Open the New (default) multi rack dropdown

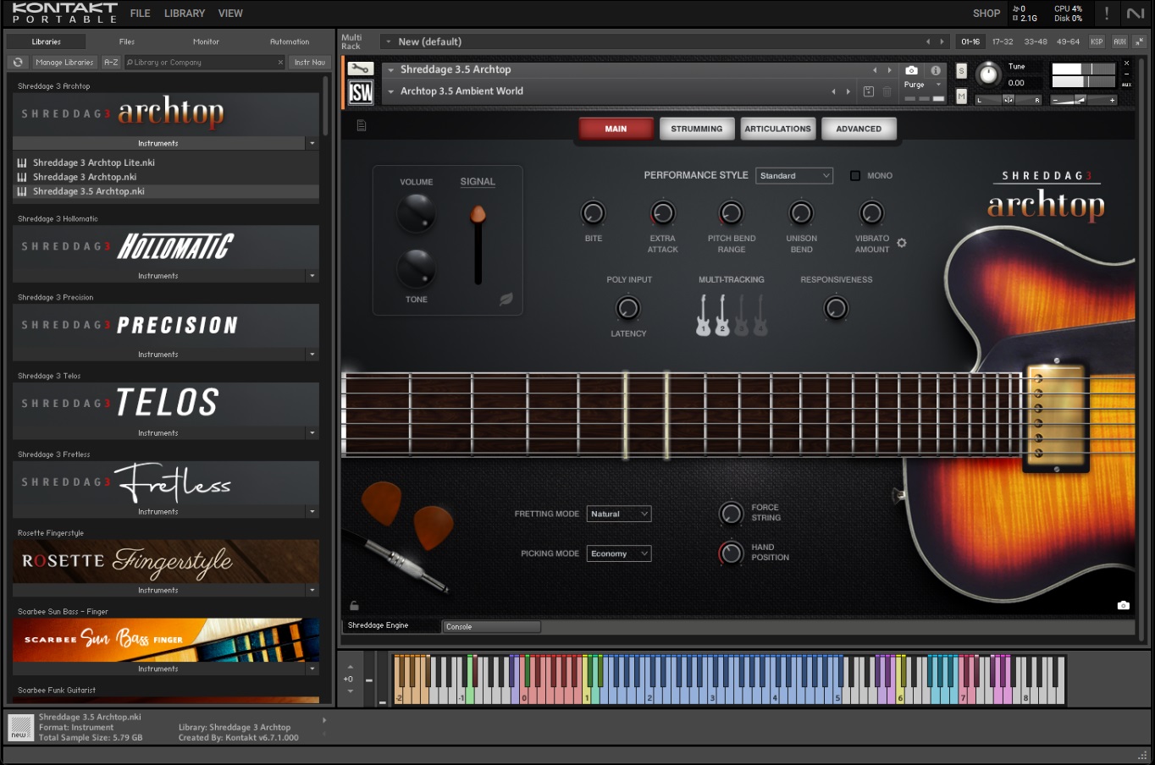659,41
